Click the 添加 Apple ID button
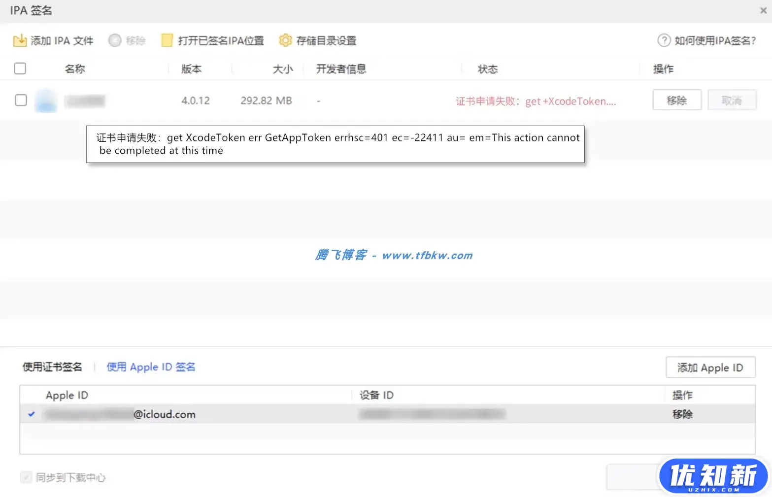Screen dimensions: 772x497 coord(710,367)
